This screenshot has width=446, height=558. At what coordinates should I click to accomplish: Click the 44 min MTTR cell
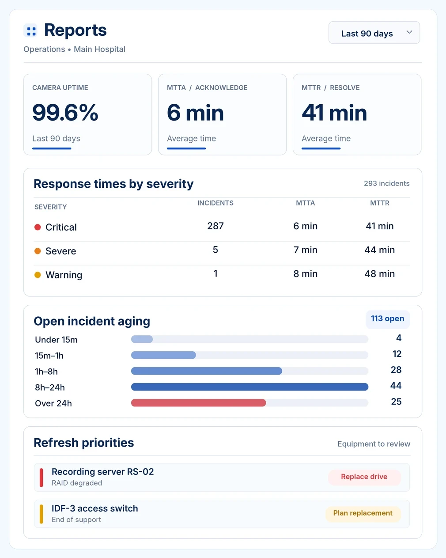380,250
